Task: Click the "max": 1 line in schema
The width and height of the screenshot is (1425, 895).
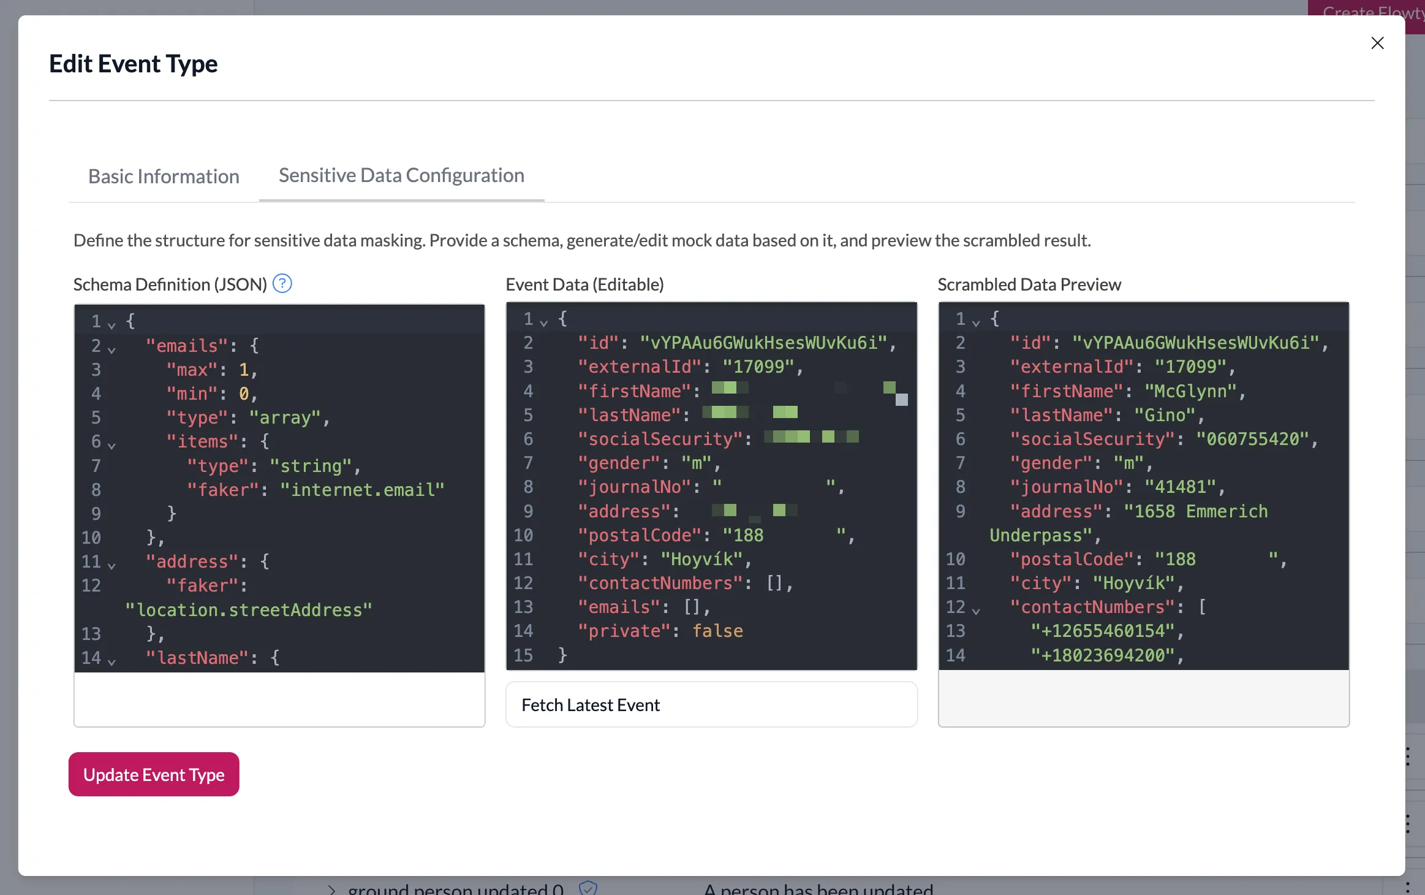Action: coord(212,370)
